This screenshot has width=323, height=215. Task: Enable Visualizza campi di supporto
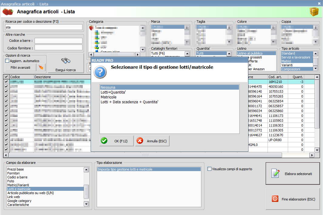tap(210, 169)
